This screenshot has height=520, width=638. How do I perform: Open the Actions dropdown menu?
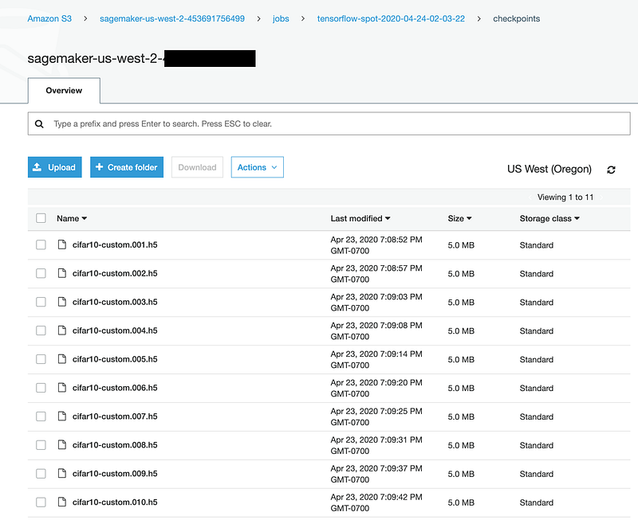click(257, 167)
